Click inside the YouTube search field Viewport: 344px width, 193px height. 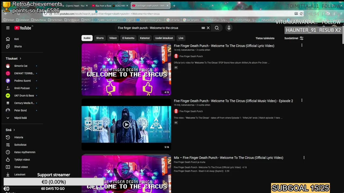[x=159, y=28]
